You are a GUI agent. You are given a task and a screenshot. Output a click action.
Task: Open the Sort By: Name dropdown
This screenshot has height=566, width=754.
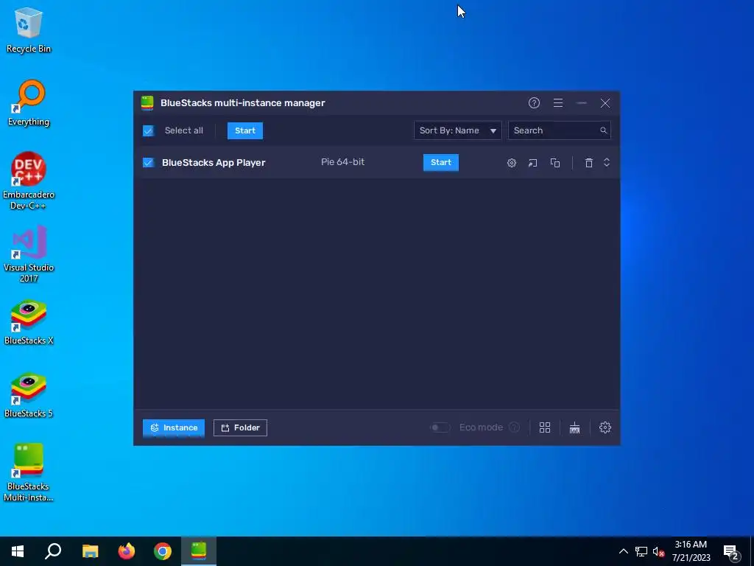pos(457,130)
